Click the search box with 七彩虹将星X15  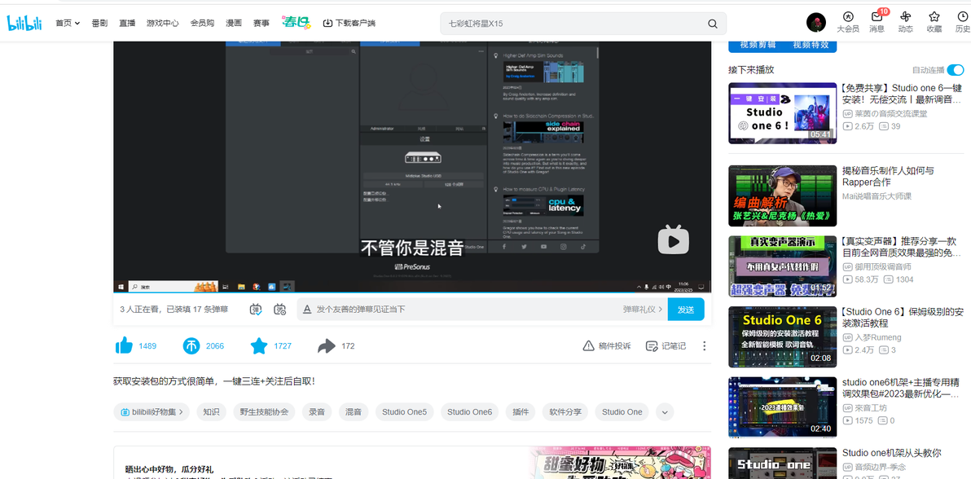click(574, 24)
